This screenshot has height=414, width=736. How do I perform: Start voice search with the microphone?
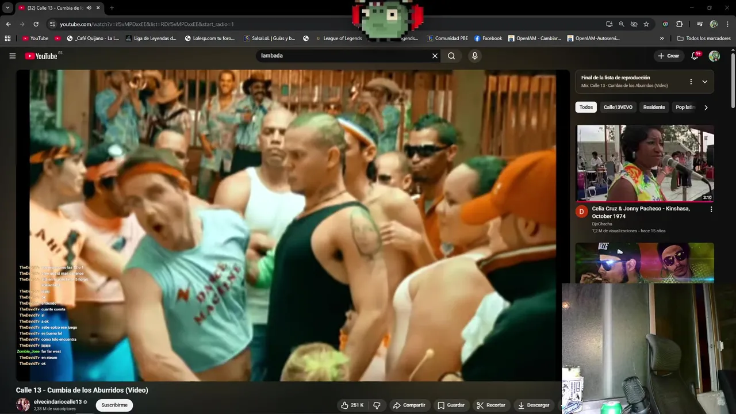(474, 56)
